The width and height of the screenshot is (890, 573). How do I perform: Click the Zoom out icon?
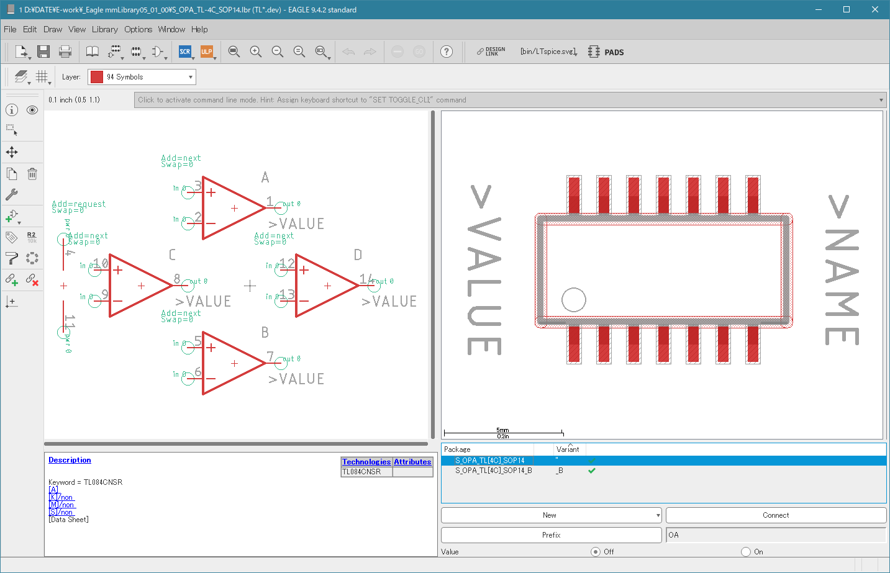tap(278, 52)
